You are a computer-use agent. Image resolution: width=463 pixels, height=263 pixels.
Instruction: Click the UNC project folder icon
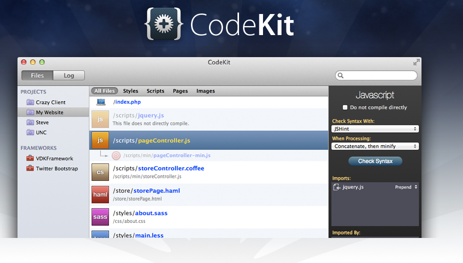[x=30, y=132]
